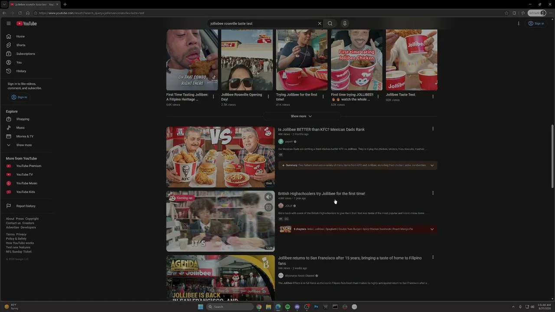Open options for 'First Time Tasting Jollibee' short
Image resolution: width=555 pixels, height=312 pixels.
coord(213,97)
